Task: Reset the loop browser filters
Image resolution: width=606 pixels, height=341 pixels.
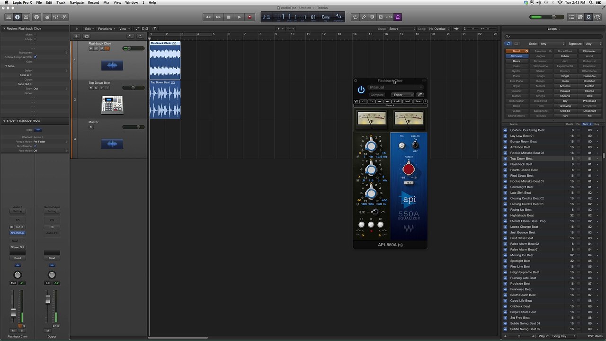Action: [x=517, y=51]
